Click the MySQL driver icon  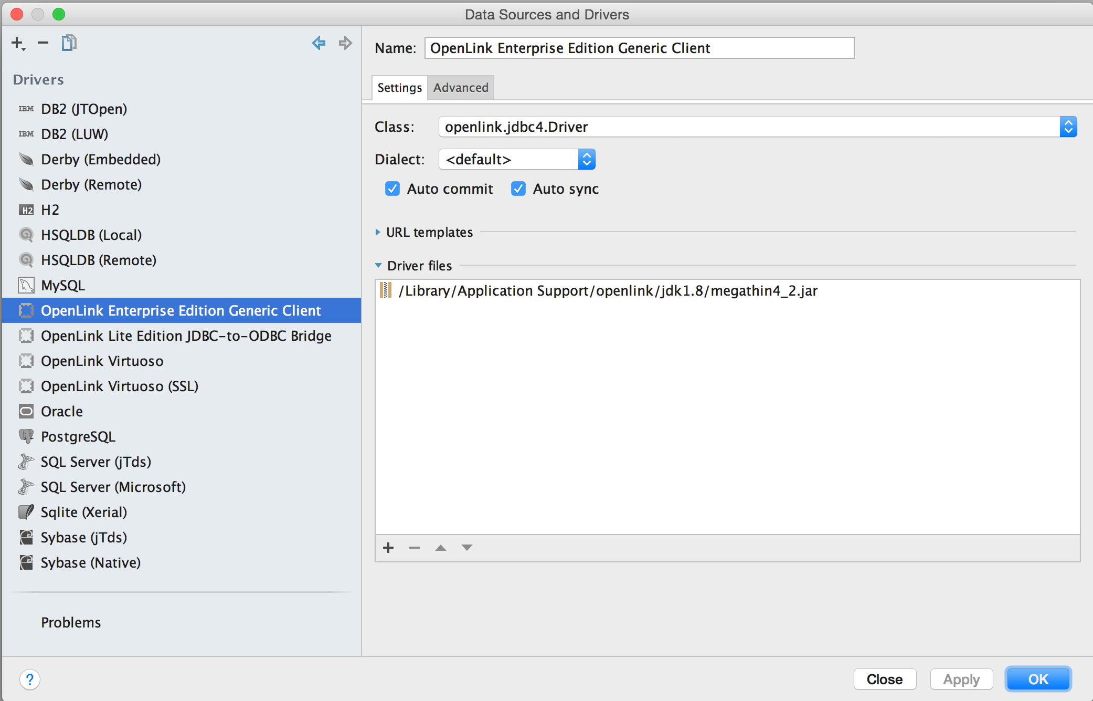[26, 285]
